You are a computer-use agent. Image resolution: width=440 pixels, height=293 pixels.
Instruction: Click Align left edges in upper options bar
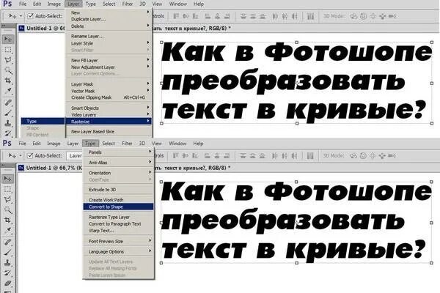point(208,16)
